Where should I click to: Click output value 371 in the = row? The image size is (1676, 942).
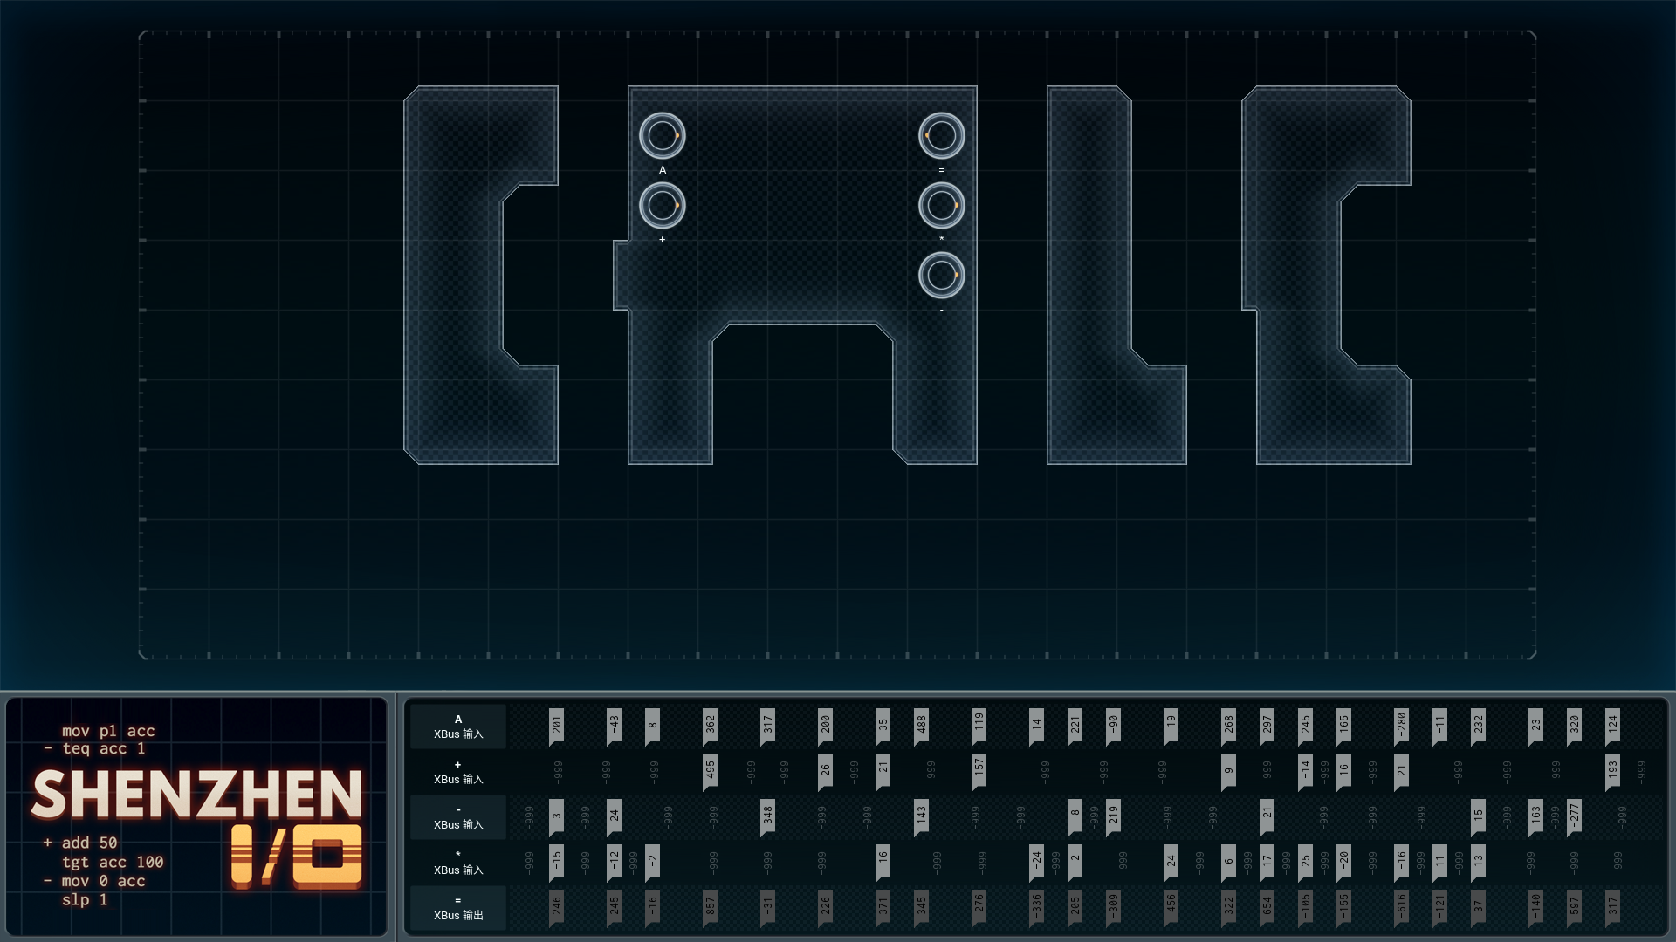(x=883, y=906)
